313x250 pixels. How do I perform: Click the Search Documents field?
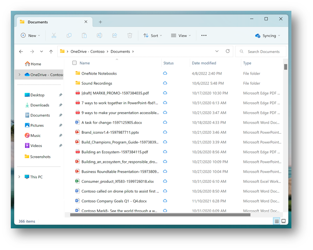coord(261,52)
